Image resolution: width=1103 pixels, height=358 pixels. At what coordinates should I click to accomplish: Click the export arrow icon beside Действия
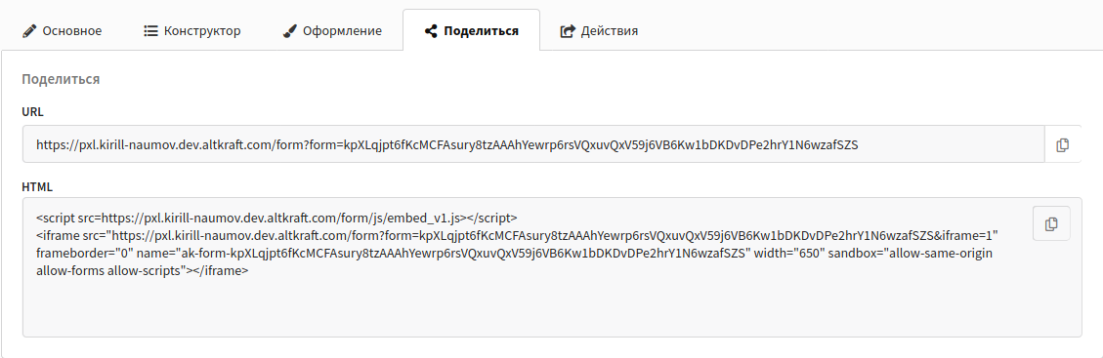pos(567,31)
